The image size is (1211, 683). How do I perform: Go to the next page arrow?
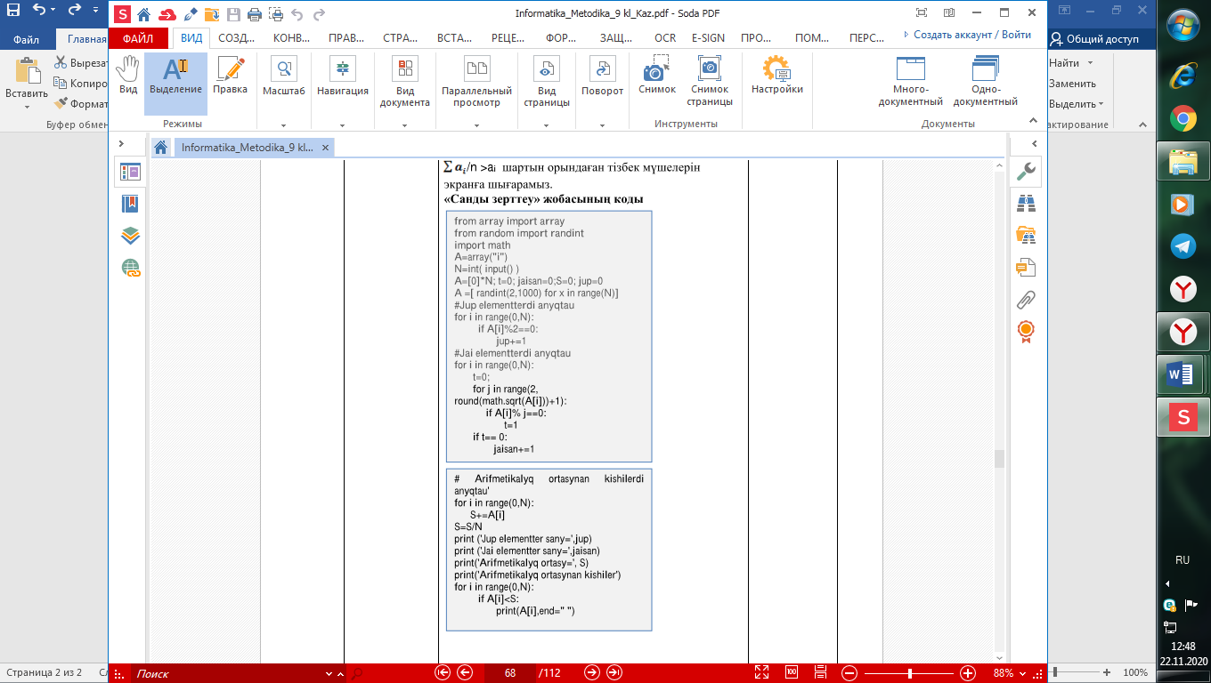(591, 673)
